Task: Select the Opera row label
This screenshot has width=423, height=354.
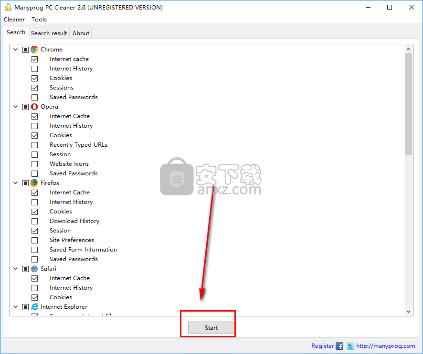Action: click(49, 107)
